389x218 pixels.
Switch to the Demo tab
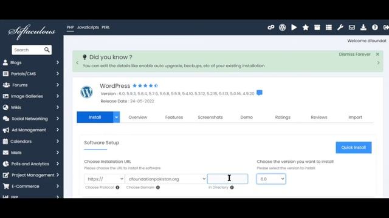[246, 117]
